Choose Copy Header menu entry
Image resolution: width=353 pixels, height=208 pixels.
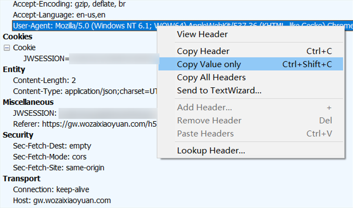tap(203, 51)
